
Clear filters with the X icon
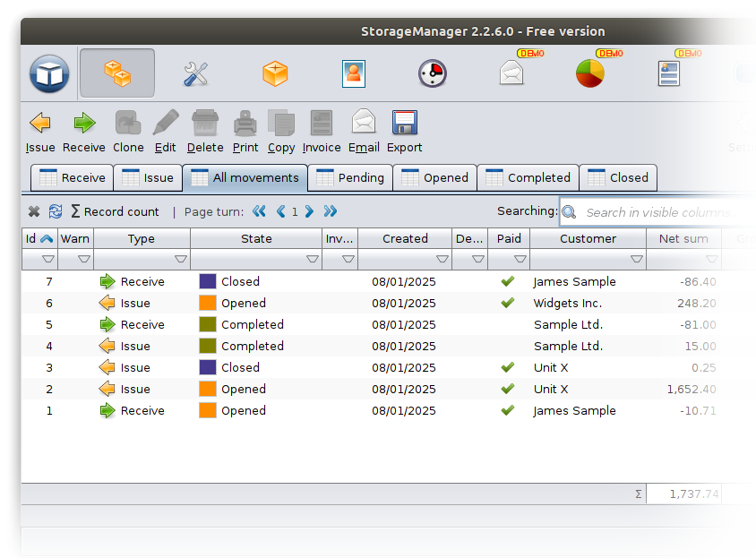pyautogui.click(x=34, y=211)
